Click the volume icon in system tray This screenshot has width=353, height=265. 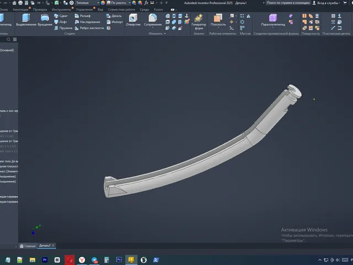338,260
